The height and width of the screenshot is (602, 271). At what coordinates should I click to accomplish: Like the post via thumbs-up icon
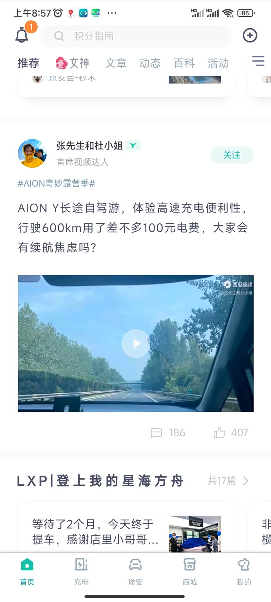click(x=220, y=432)
